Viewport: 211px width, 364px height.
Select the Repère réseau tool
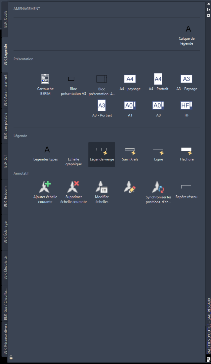click(186, 192)
